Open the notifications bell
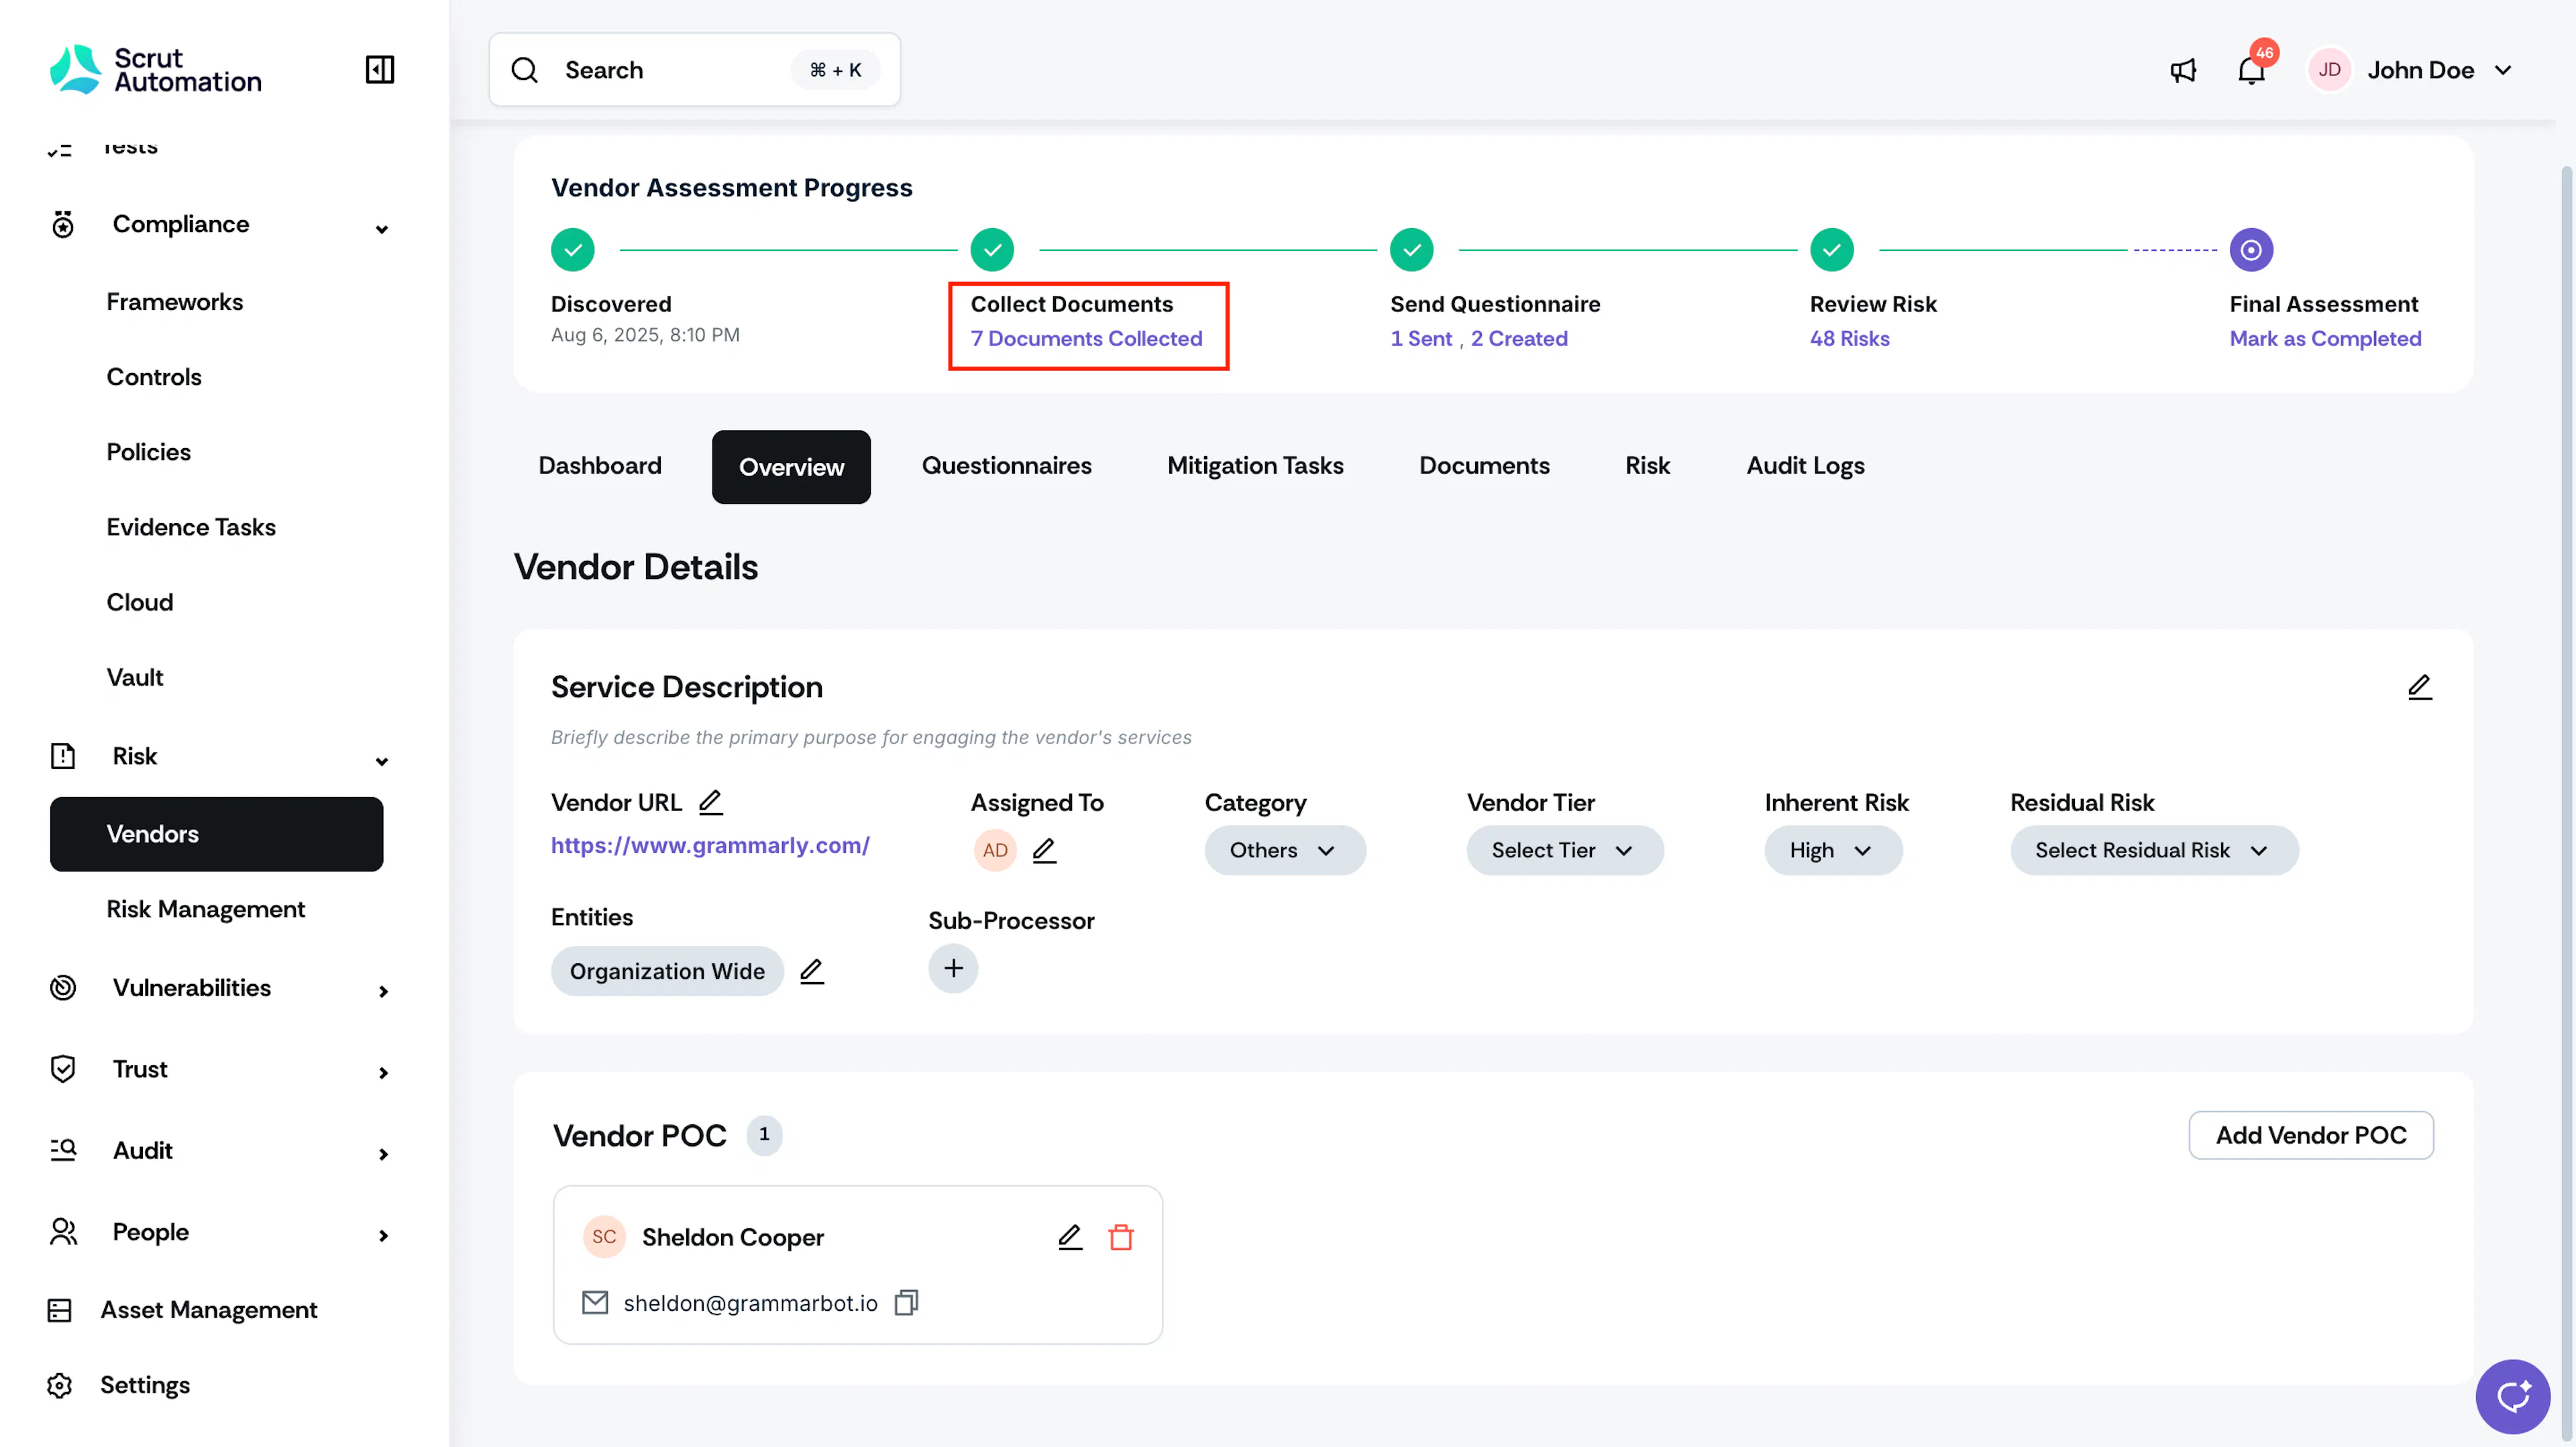2576x1447 pixels. point(2251,70)
